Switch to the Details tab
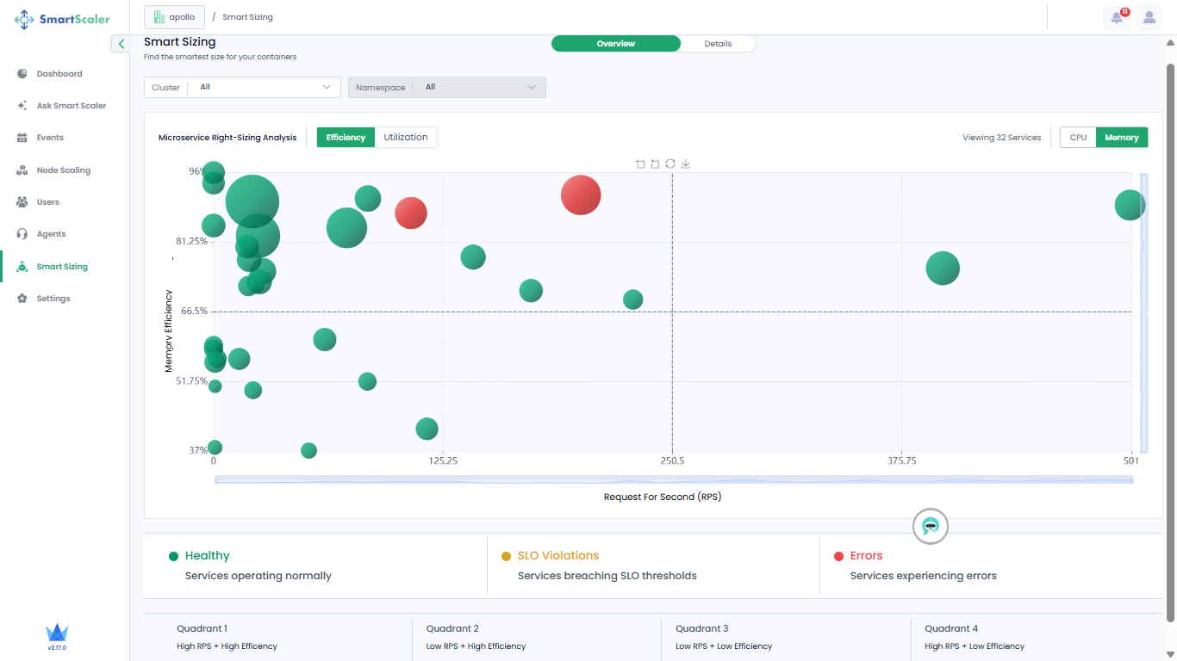Image resolution: width=1177 pixels, height=661 pixels. pos(718,44)
